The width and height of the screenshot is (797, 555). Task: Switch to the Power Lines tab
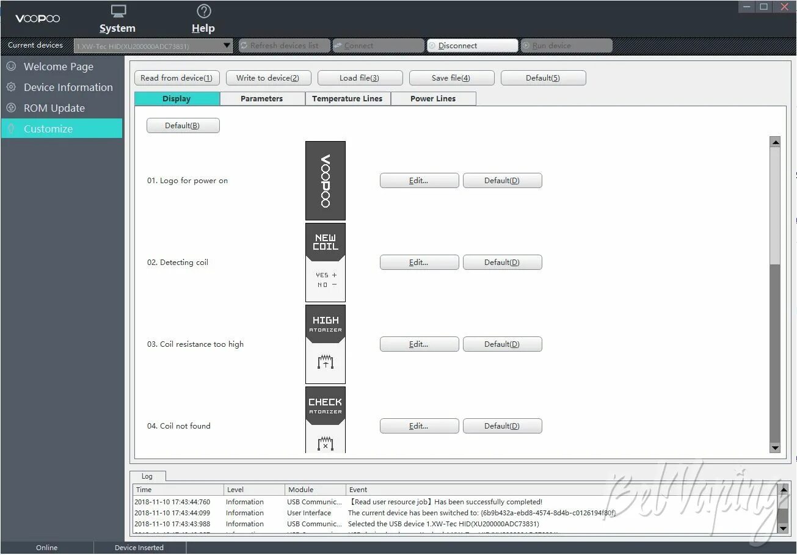coord(434,99)
